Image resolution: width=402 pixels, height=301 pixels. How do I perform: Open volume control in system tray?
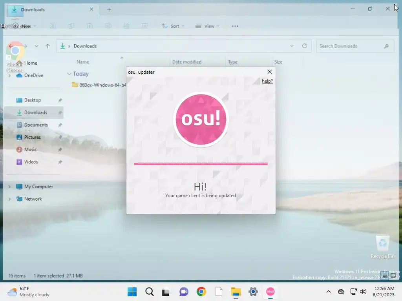(363, 292)
